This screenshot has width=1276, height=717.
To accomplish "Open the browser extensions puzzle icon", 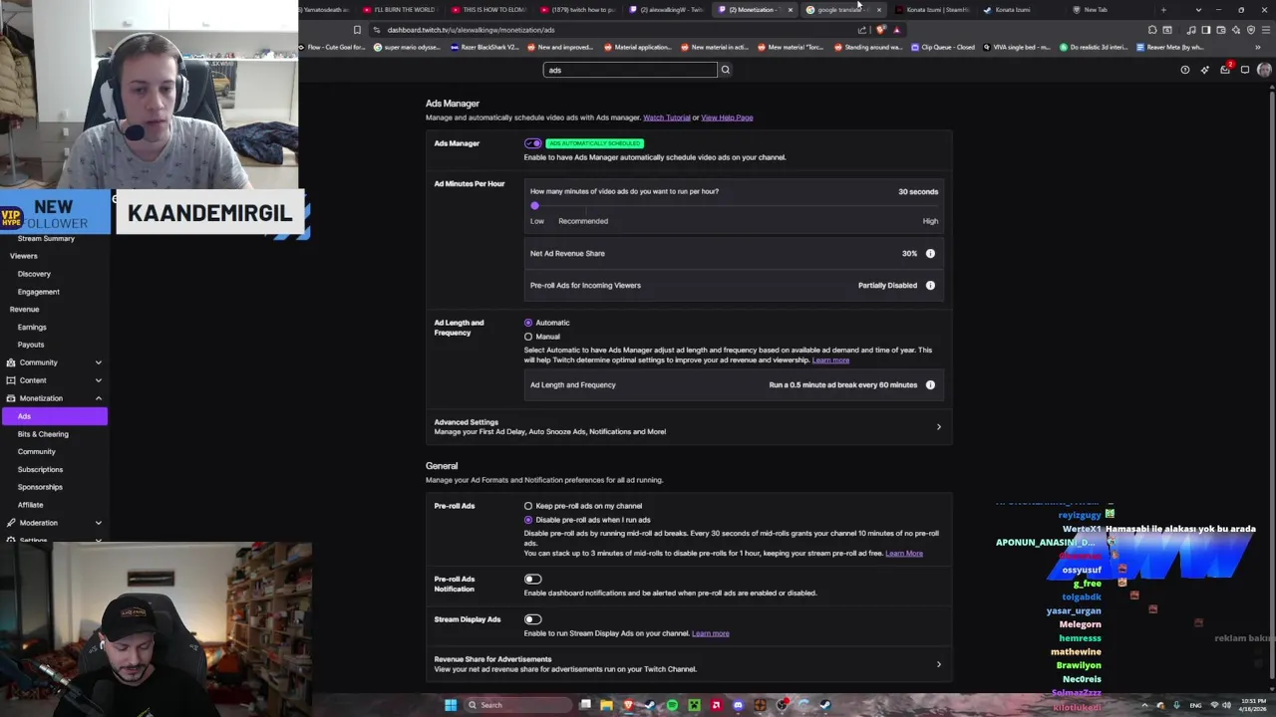I will [1152, 30].
